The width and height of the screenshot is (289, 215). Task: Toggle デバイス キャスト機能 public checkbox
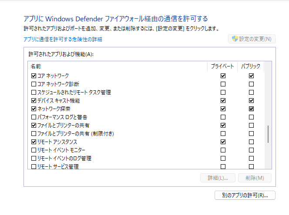pos(251,100)
